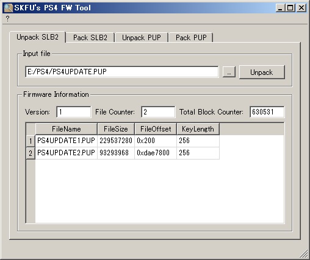Image resolution: width=310 pixels, height=260 pixels.
Task: Click the KeyLength column header
Action: (198, 129)
